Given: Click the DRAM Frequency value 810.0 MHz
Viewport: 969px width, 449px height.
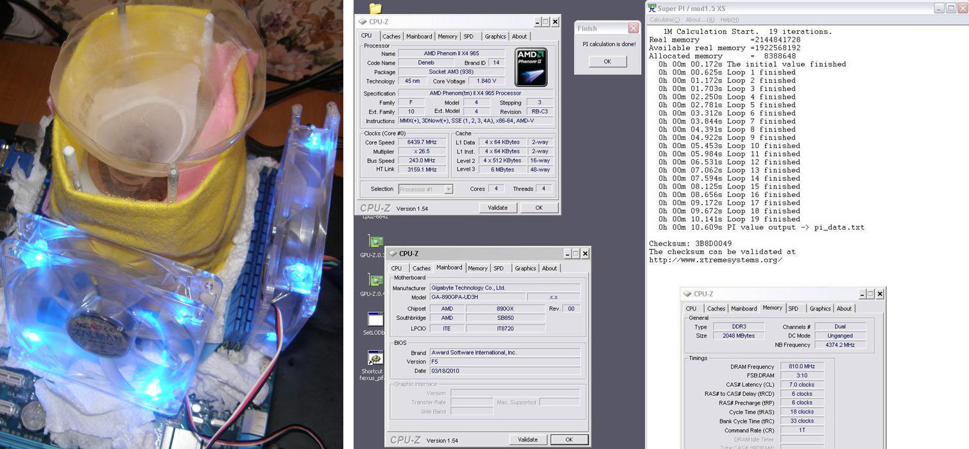Looking at the screenshot, I should click(802, 366).
